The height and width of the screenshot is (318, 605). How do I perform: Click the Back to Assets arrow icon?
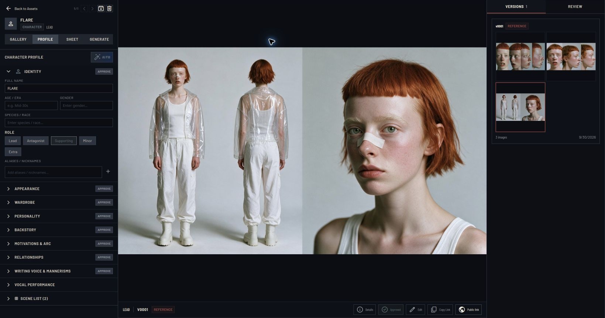[8, 8]
